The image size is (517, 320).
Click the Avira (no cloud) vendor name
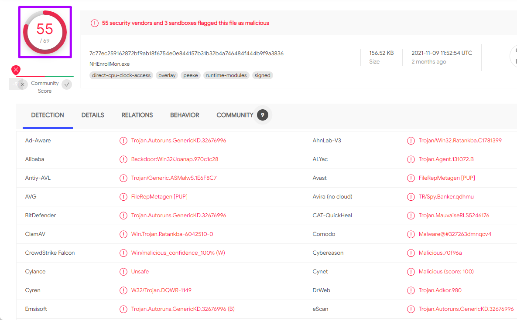pyautogui.click(x=332, y=197)
